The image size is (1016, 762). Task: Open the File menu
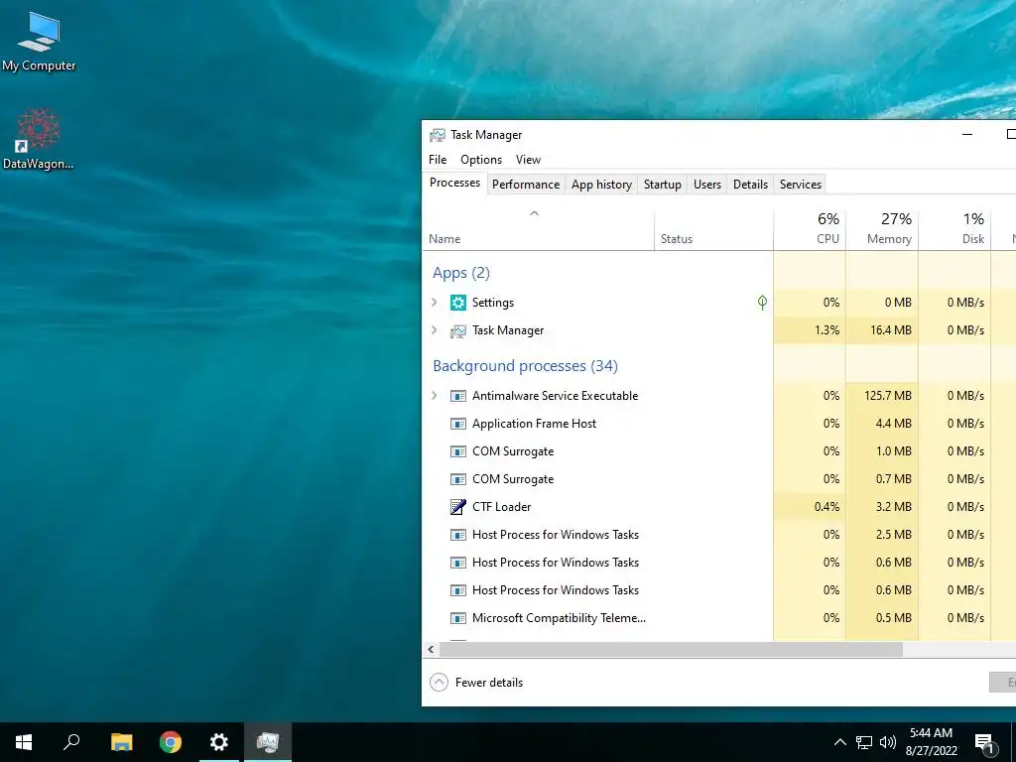pyautogui.click(x=438, y=160)
